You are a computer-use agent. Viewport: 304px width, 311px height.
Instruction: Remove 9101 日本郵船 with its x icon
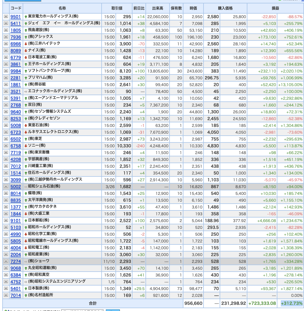[6, 221]
